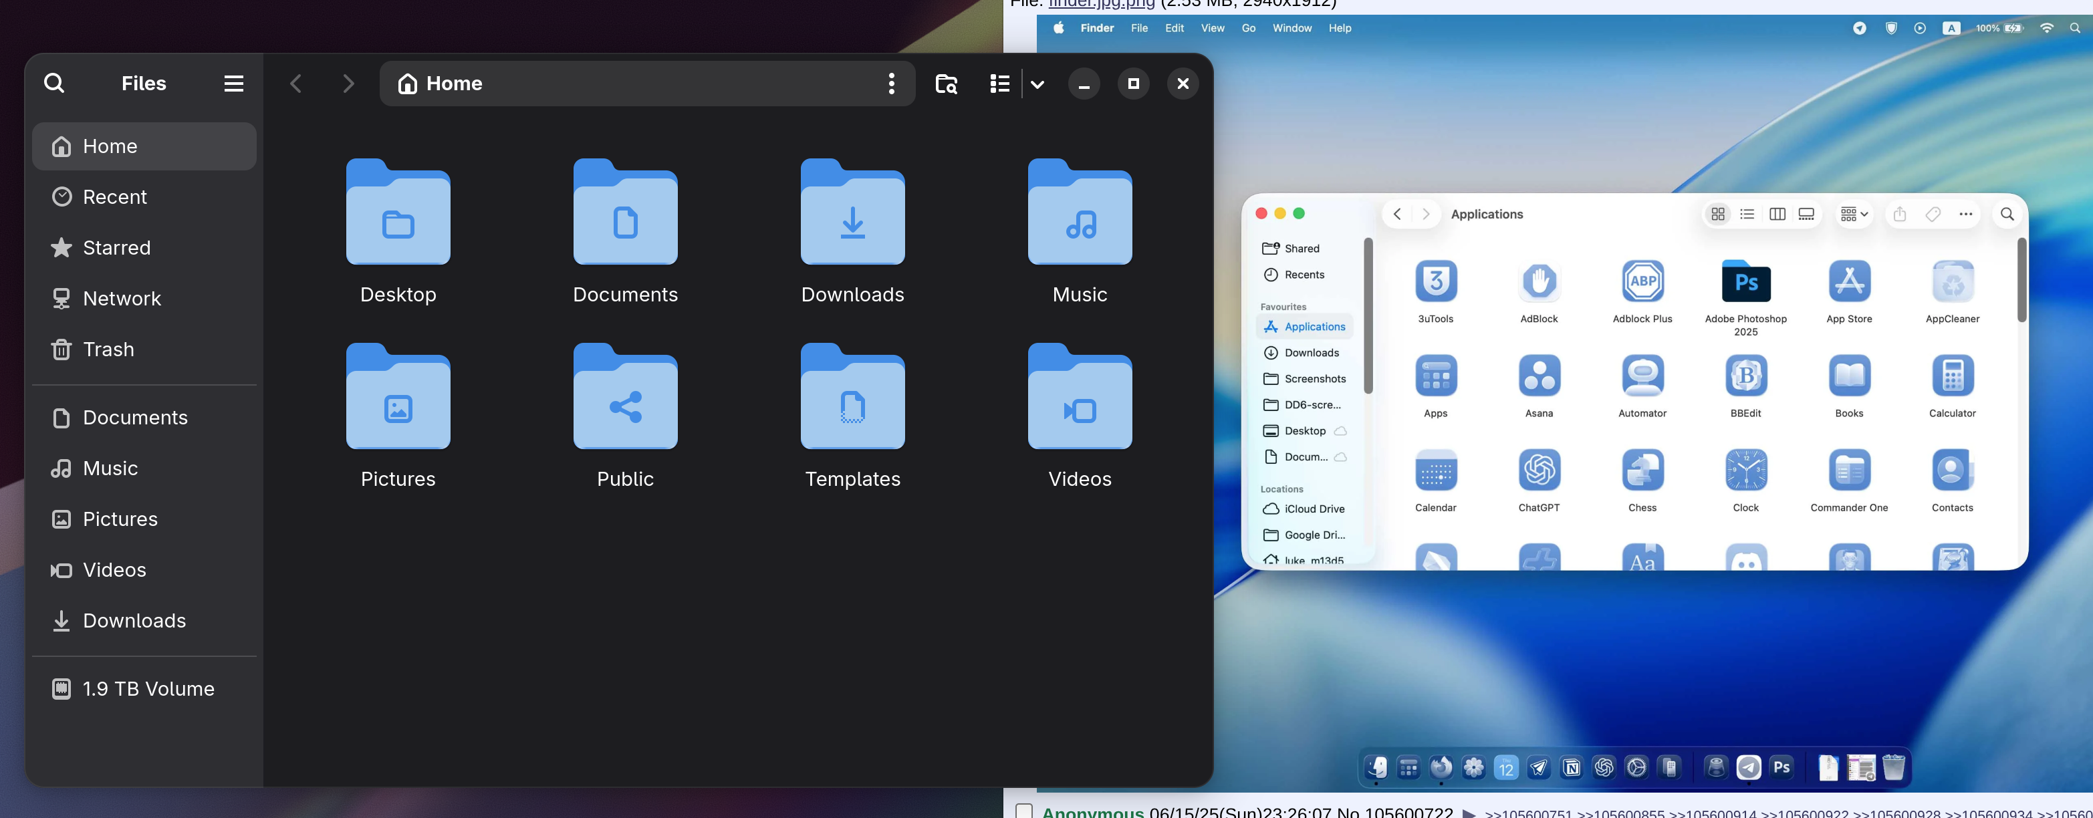Open the Apple menu in macOS menu bar

click(1059, 29)
